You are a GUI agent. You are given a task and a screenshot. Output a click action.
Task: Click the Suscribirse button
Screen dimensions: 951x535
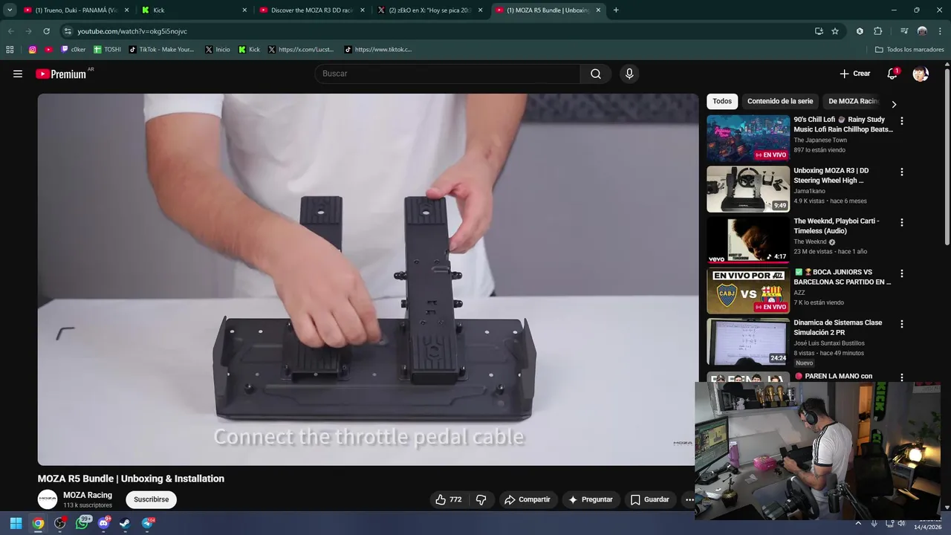tap(151, 499)
